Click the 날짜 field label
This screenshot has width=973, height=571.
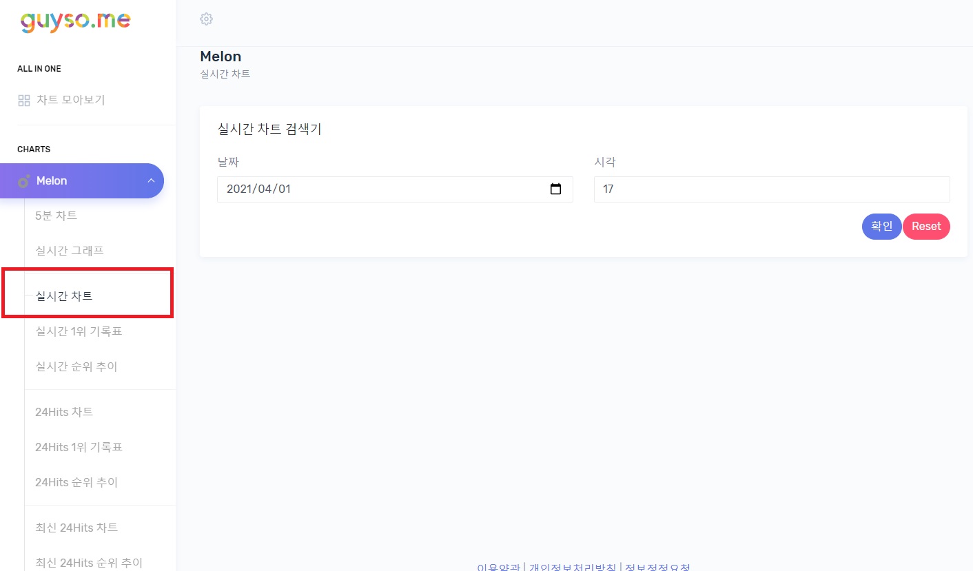[x=228, y=163]
